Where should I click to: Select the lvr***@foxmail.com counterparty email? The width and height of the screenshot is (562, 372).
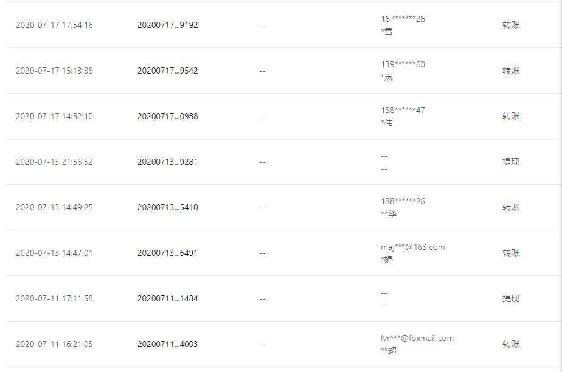click(417, 338)
